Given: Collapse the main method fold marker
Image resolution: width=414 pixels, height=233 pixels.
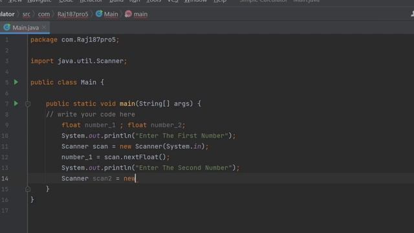Looking at the screenshot, I should (28, 104).
